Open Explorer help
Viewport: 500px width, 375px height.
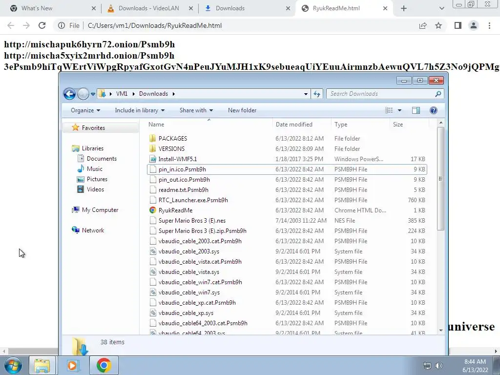[x=434, y=110]
